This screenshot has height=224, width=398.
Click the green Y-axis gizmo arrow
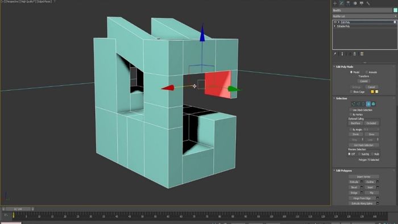pos(234,89)
